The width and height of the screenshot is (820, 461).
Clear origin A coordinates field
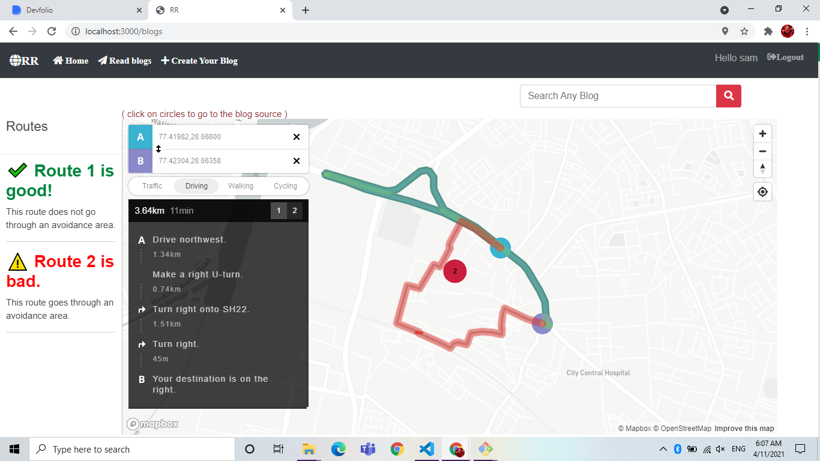[296, 137]
